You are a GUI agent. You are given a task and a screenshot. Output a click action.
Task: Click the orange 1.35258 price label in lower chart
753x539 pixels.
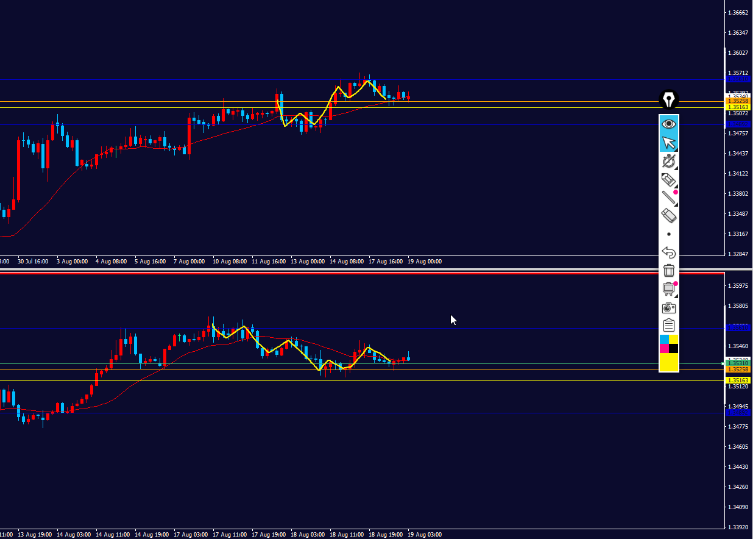[x=738, y=369]
